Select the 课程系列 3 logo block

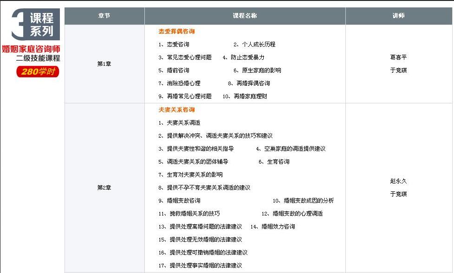[x=36, y=24]
